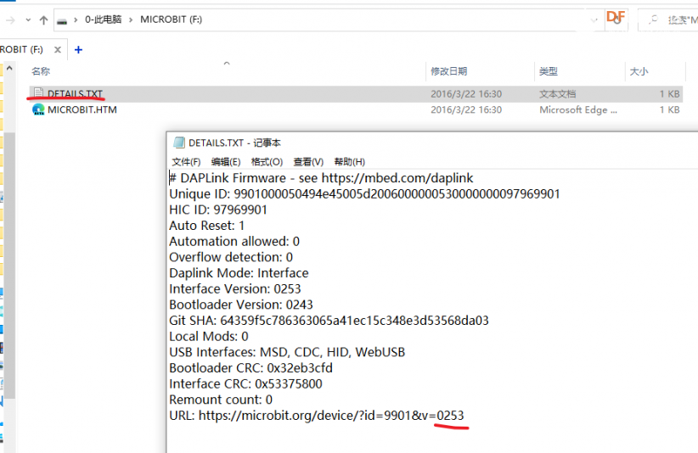This screenshot has width=698, height=453.
Task: Click the DETAILS.TXT date 2016/3/22 16:30
Action: click(466, 94)
